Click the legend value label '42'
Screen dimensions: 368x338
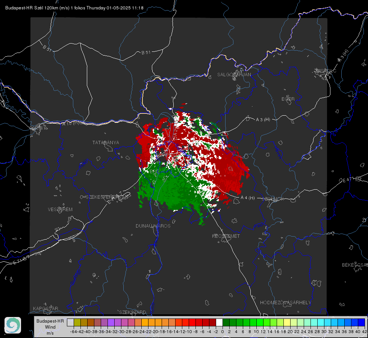coord(365,332)
